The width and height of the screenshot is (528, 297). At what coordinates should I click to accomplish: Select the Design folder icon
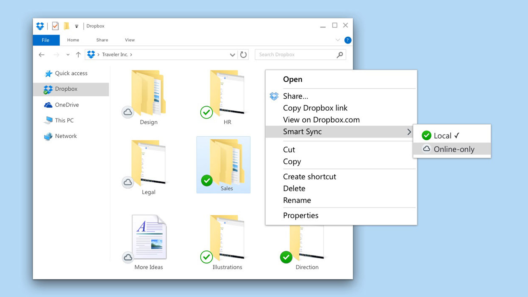148,93
